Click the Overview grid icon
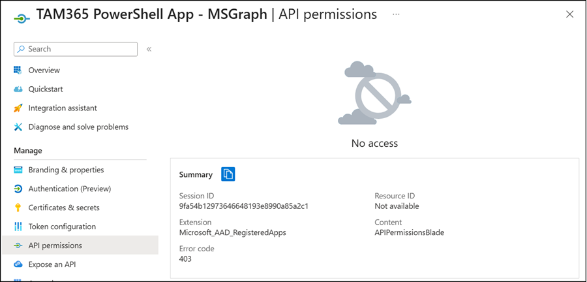This screenshot has width=587, height=282. point(18,70)
